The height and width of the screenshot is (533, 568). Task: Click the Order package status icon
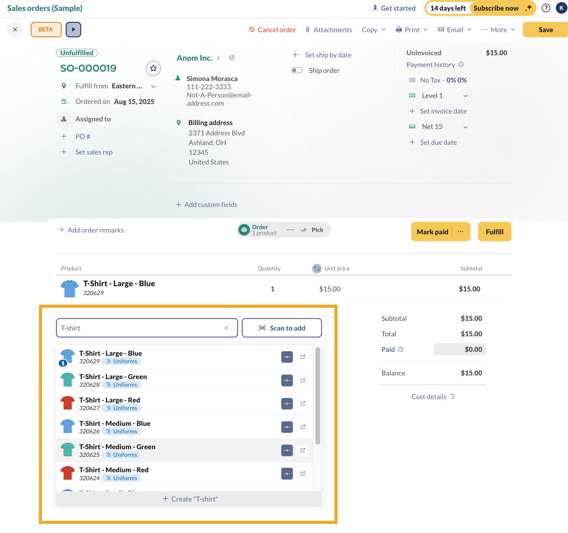click(x=244, y=230)
